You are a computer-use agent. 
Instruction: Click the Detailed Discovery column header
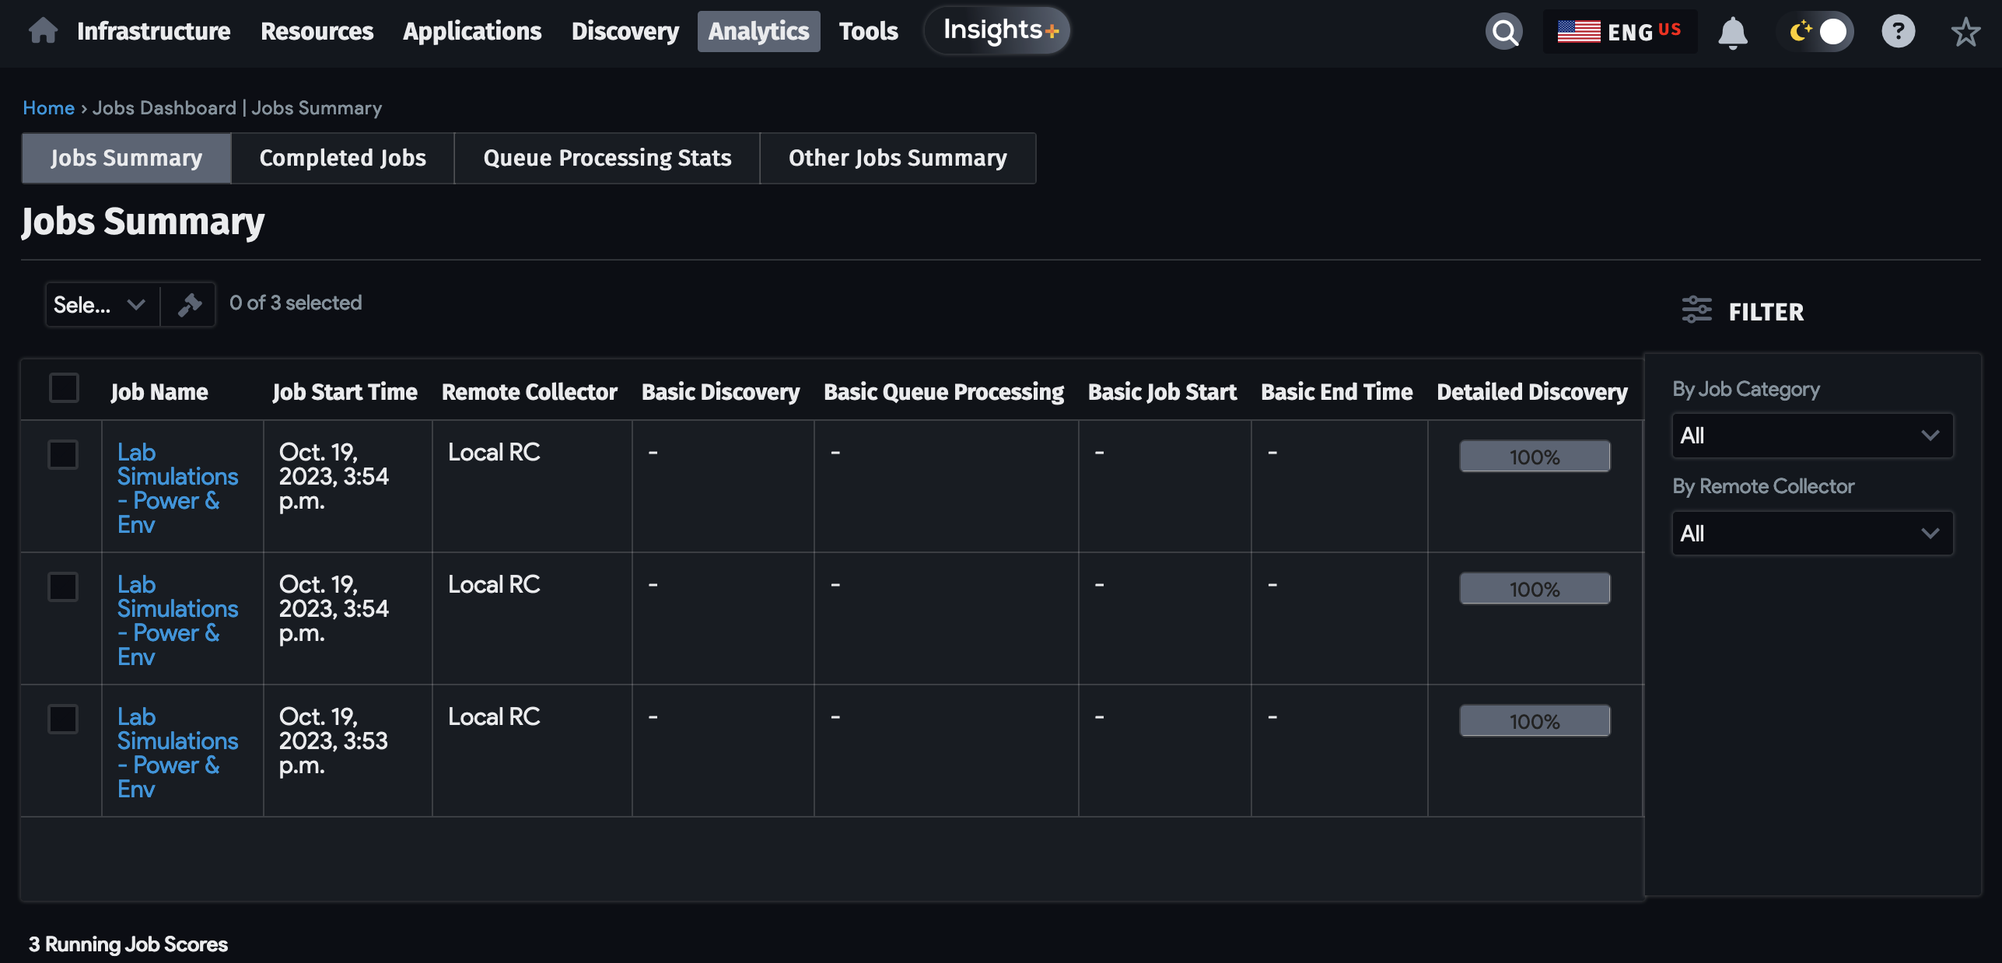[x=1531, y=392]
